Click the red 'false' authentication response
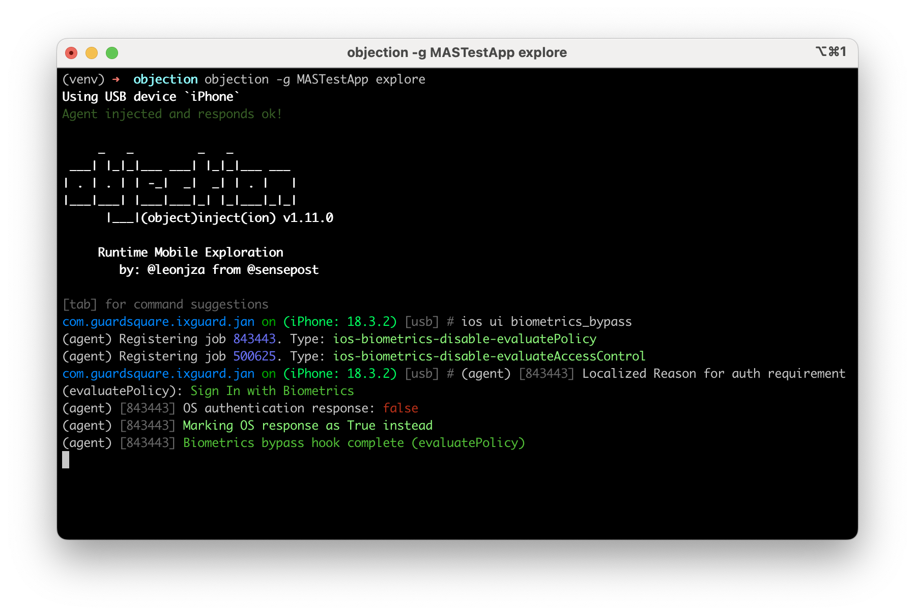The image size is (915, 615). click(x=401, y=408)
